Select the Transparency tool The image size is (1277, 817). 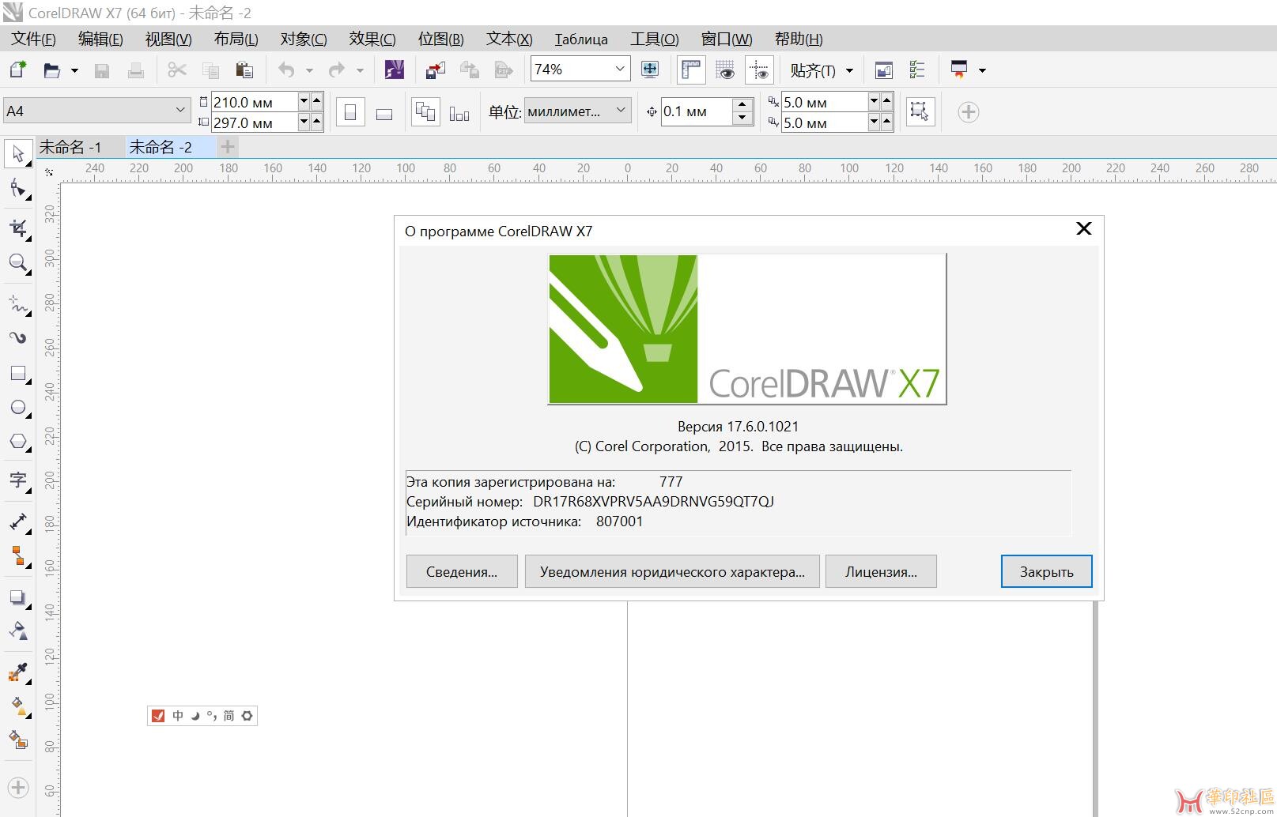click(x=18, y=631)
